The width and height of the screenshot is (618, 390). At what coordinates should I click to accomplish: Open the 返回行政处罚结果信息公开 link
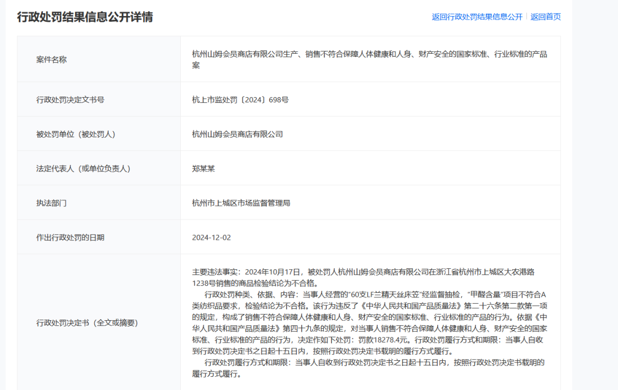click(476, 18)
